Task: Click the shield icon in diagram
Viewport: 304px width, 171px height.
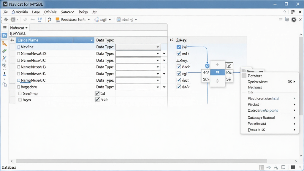Action: tap(207, 66)
